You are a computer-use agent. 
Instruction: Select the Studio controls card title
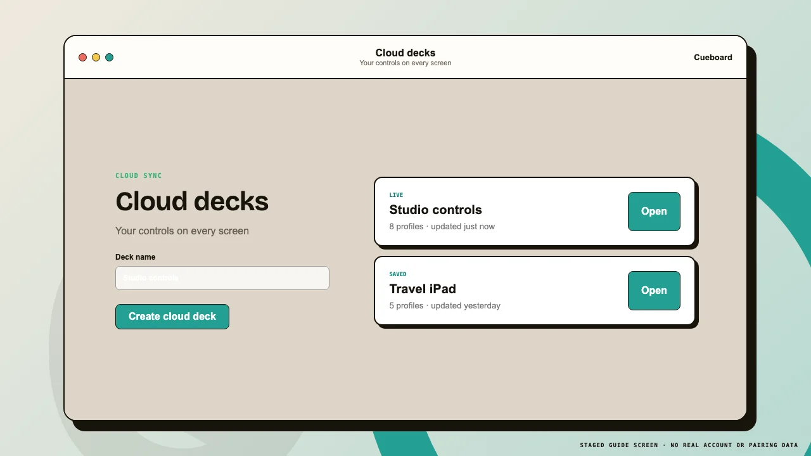tap(435, 210)
